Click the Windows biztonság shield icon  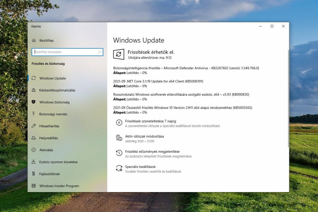(x=34, y=102)
